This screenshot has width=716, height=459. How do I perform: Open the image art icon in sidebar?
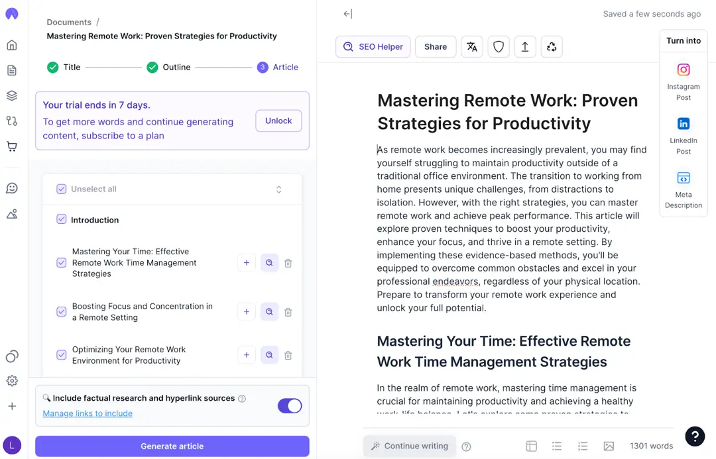click(12, 213)
